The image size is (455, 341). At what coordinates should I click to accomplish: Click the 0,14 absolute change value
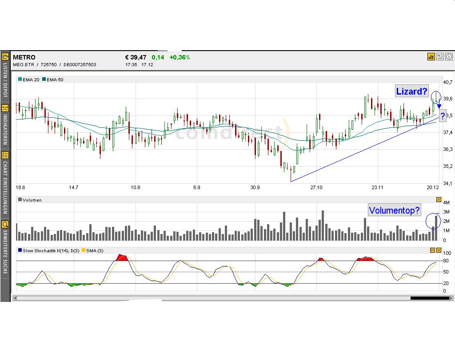click(x=158, y=57)
